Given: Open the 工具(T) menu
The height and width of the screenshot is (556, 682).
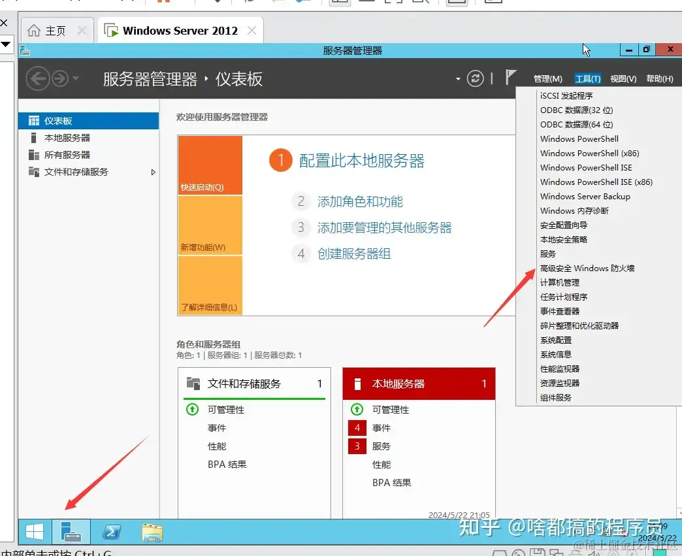Looking at the screenshot, I should coord(588,79).
